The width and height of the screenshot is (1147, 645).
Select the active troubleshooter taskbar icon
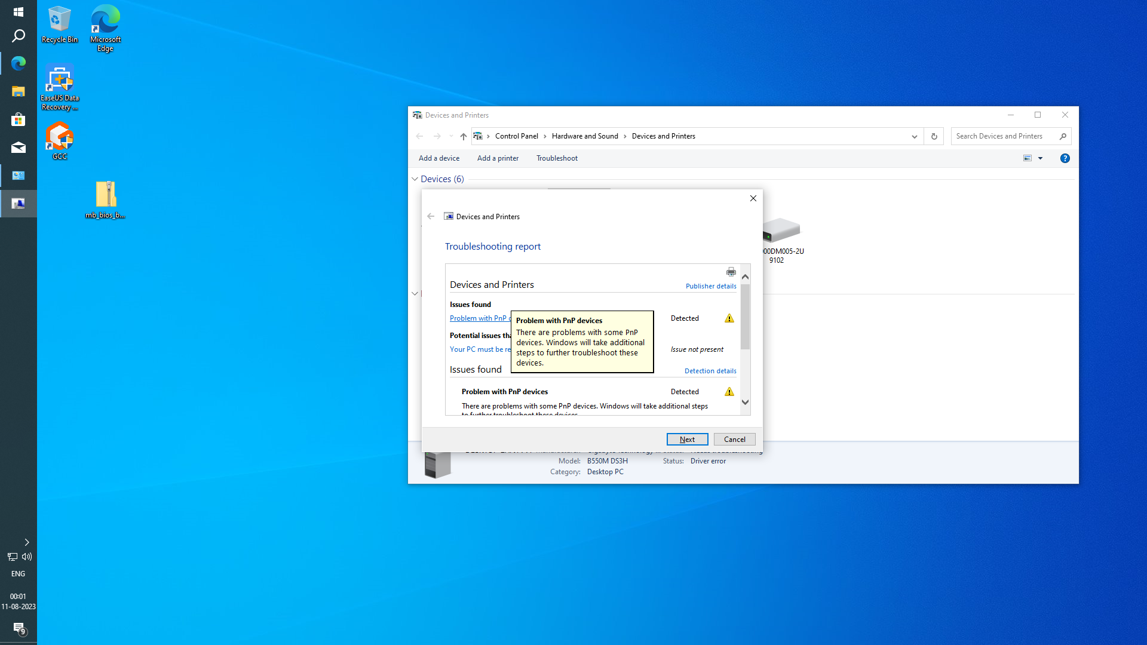point(18,204)
